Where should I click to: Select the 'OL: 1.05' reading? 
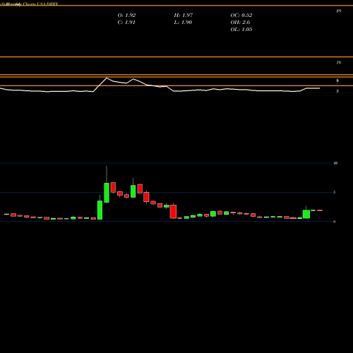[x=241, y=30]
